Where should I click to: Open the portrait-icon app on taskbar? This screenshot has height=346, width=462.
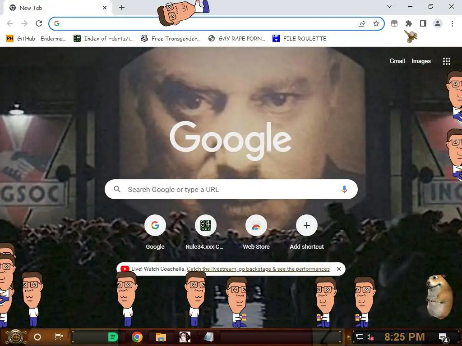pos(185,337)
